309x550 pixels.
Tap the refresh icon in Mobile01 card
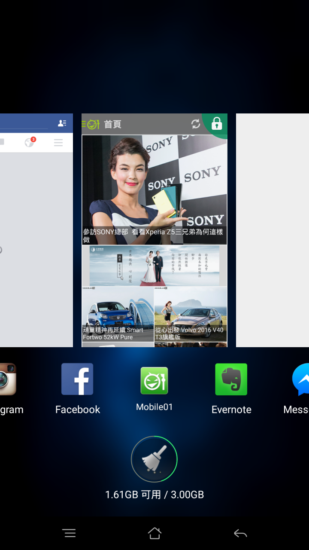coord(196,124)
